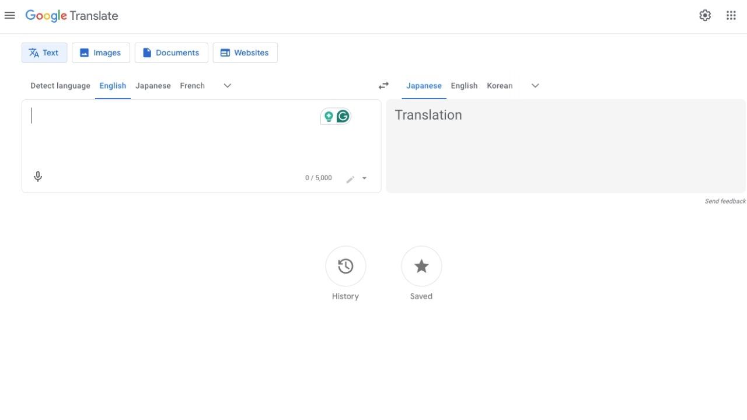This screenshot has width=747, height=420.
Task: Turn on handwriting pencil input
Action: (350, 179)
